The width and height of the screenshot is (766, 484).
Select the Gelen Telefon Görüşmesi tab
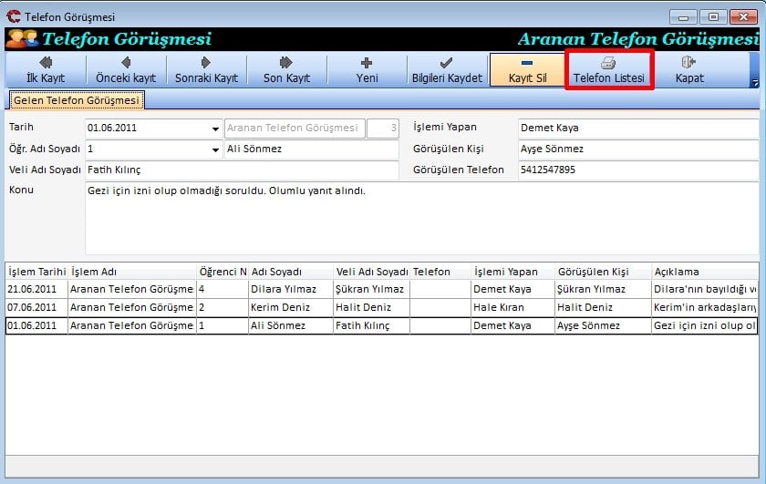coord(77,100)
